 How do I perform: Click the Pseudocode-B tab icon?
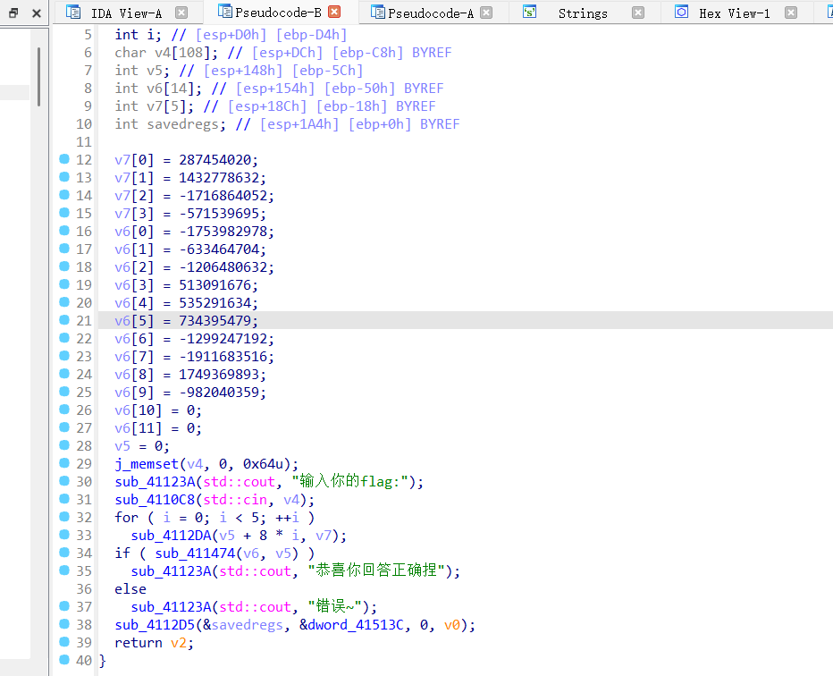(x=225, y=11)
